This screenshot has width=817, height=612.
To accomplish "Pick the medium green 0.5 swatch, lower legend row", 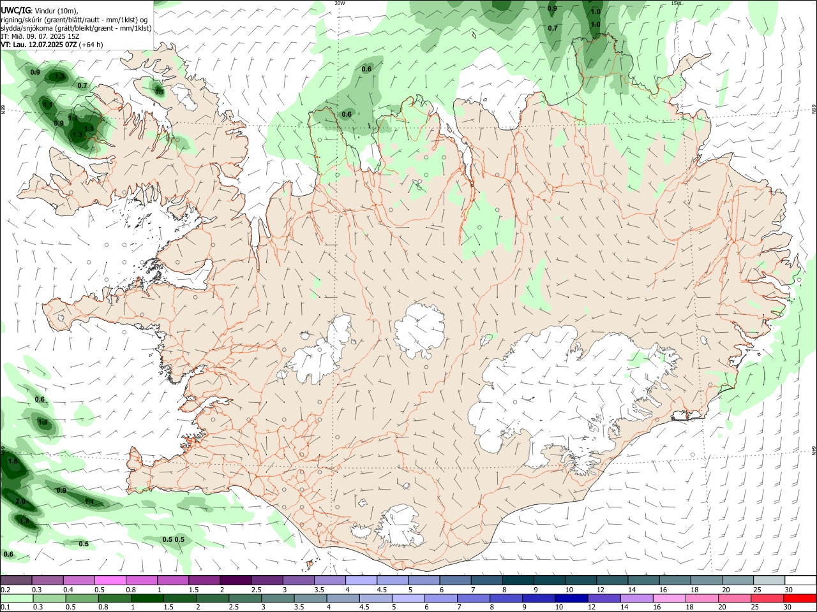I will (82, 598).
